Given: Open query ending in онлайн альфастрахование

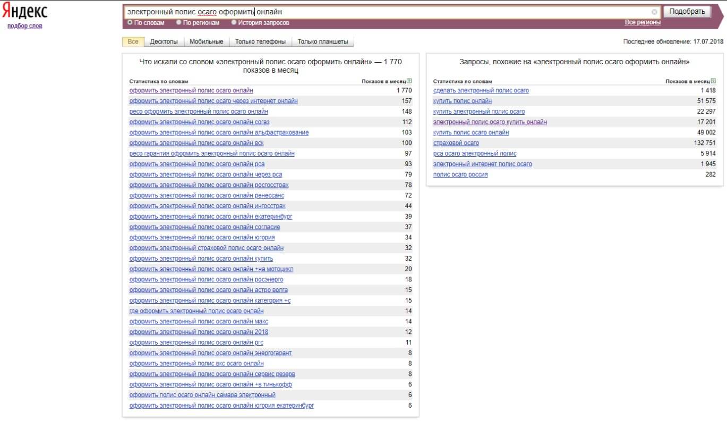Looking at the screenshot, I should (x=219, y=132).
